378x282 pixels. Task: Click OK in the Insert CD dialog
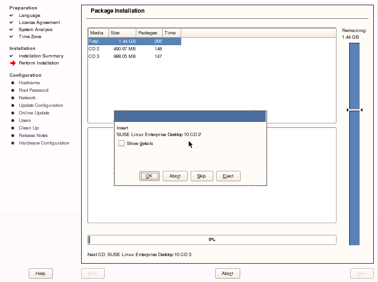[x=149, y=176]
